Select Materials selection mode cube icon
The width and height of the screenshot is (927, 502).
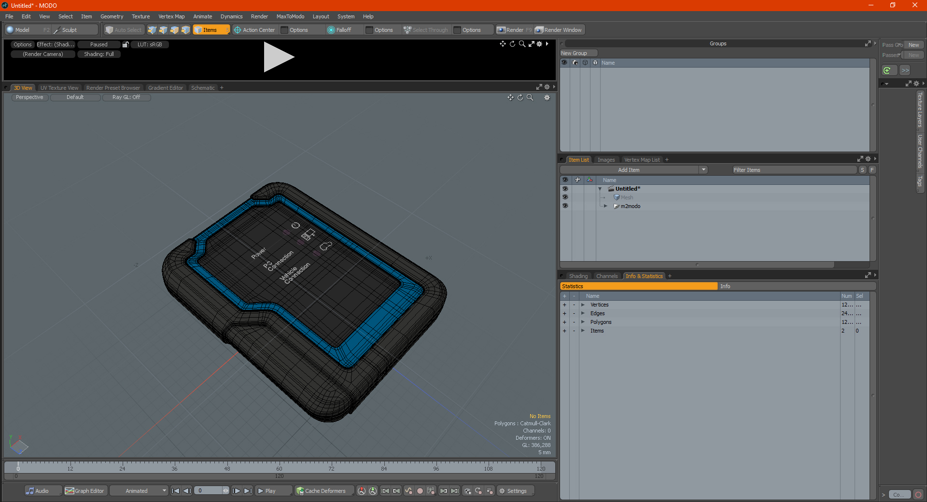(x=185, y=30)
